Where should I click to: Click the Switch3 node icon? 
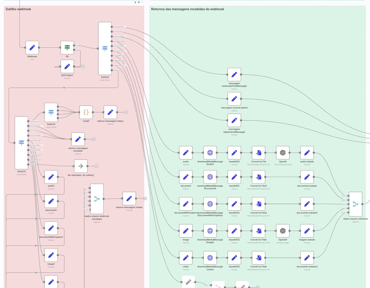(51, 112)
